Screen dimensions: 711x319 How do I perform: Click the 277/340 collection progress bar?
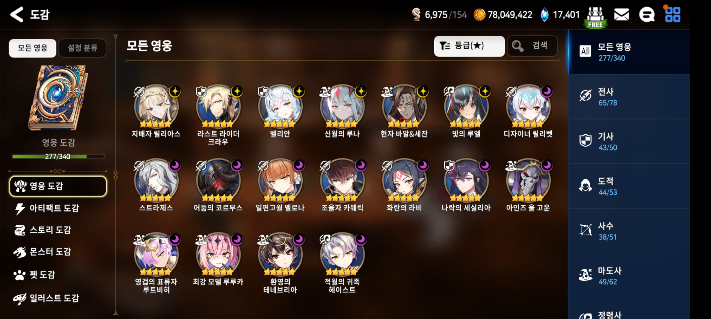58,156
